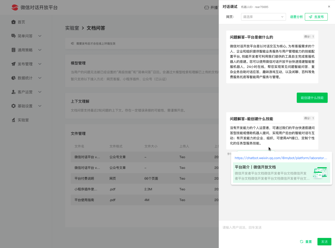This screenshot has width=335, height=248.
Task: Click the 网页 file format cell
Action: tap(113, 179)
